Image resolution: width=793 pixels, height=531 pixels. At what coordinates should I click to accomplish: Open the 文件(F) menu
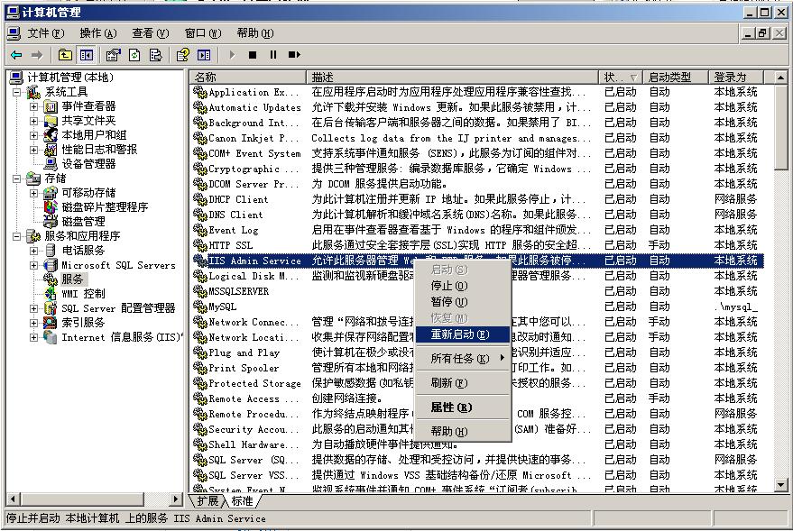pyautogui.click(x=45, y=33)
